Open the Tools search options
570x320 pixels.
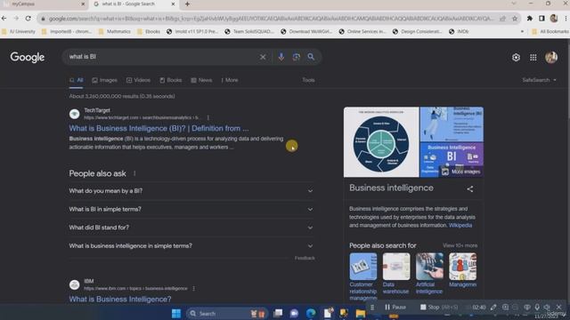pyautogui.click(x=308, y=80)
